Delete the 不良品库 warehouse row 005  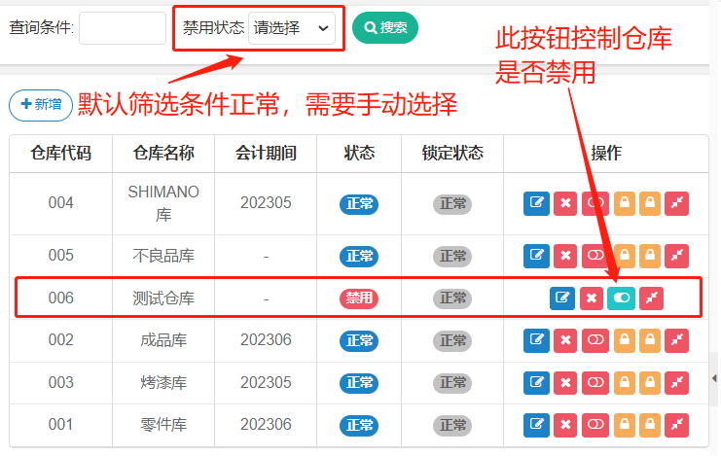pyautogui.click(x=565, y=256)
